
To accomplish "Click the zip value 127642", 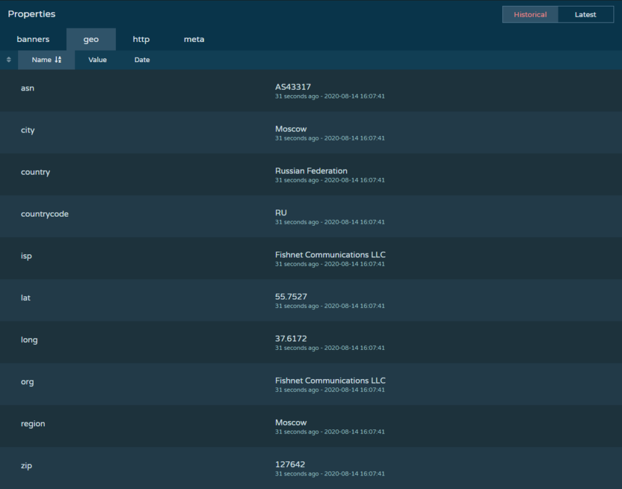I will 290,464.
